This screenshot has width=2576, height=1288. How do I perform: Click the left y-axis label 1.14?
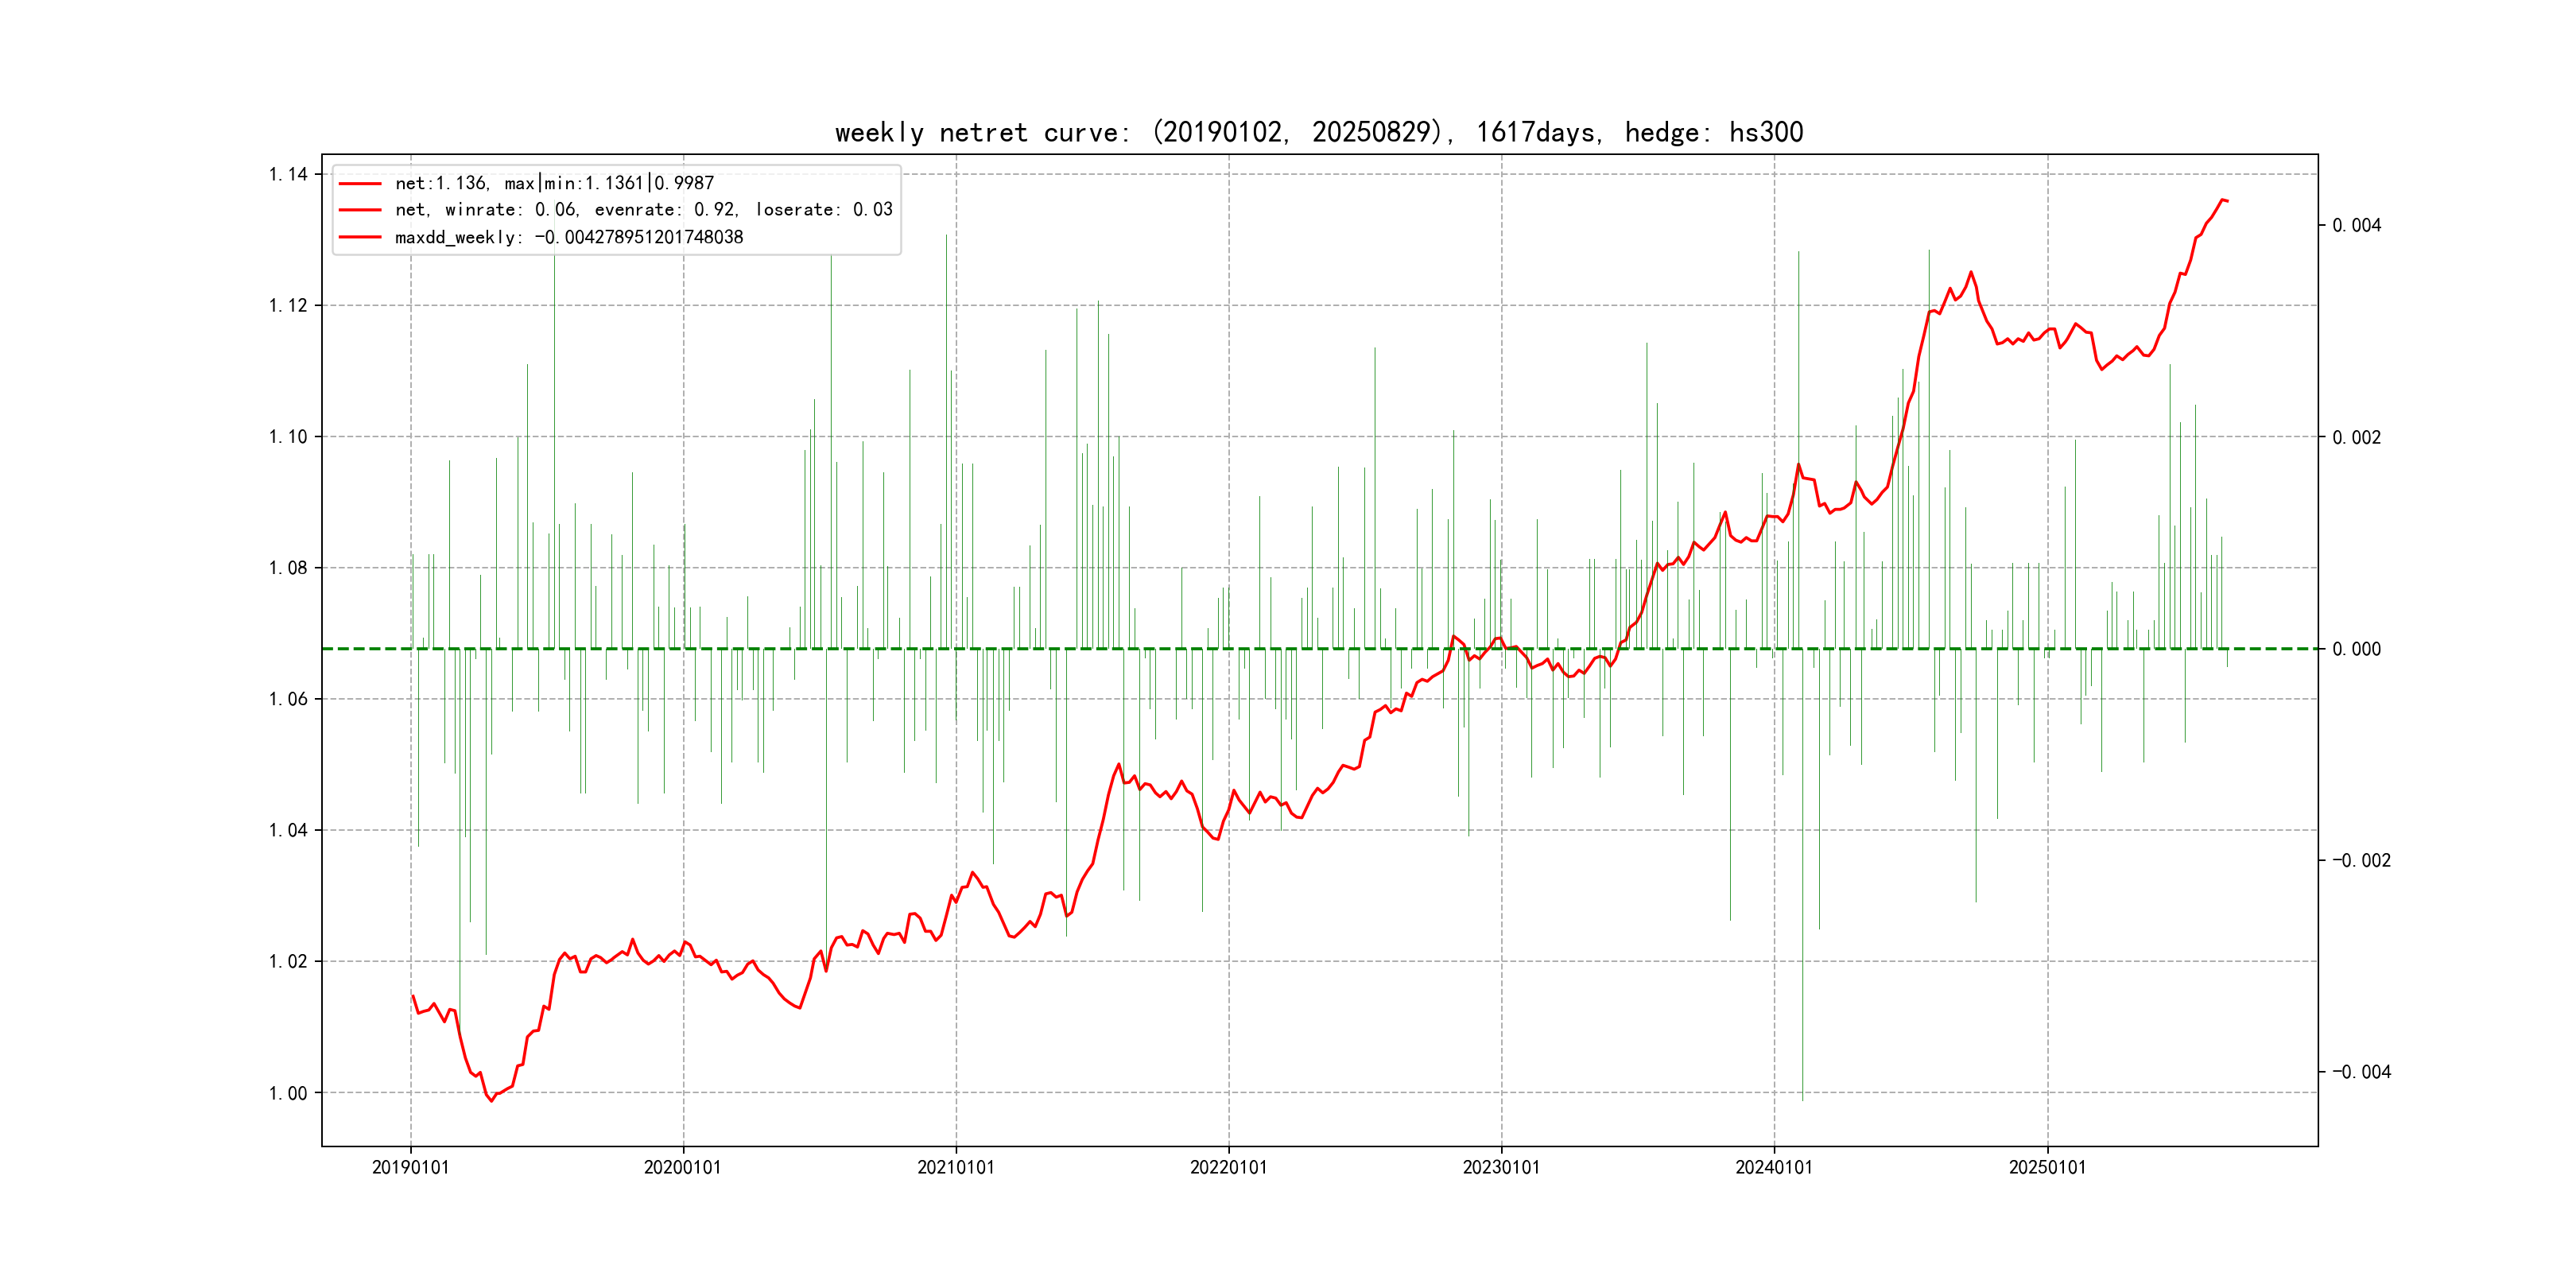coord(288,175)
